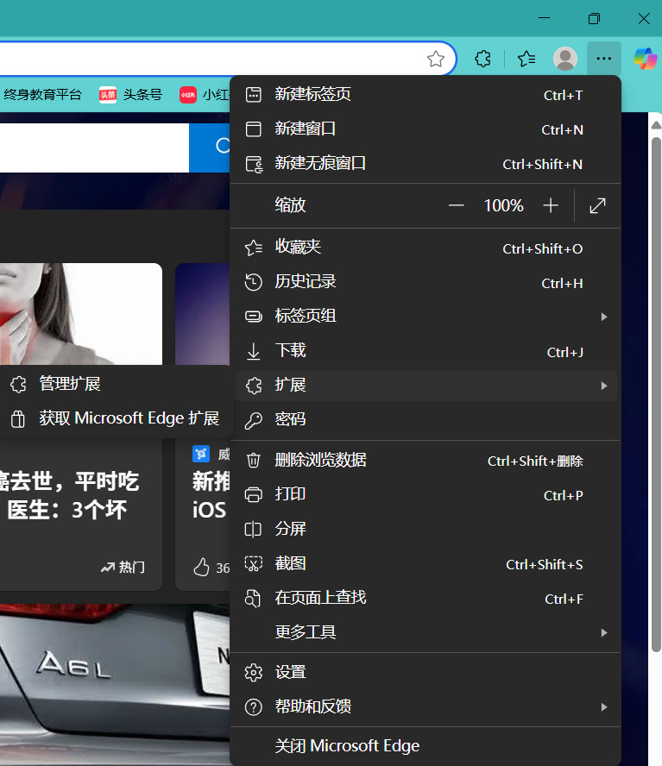The image size is (662, 766).
Task: Open 历史记录 from the menu
Action: [426, 282]
